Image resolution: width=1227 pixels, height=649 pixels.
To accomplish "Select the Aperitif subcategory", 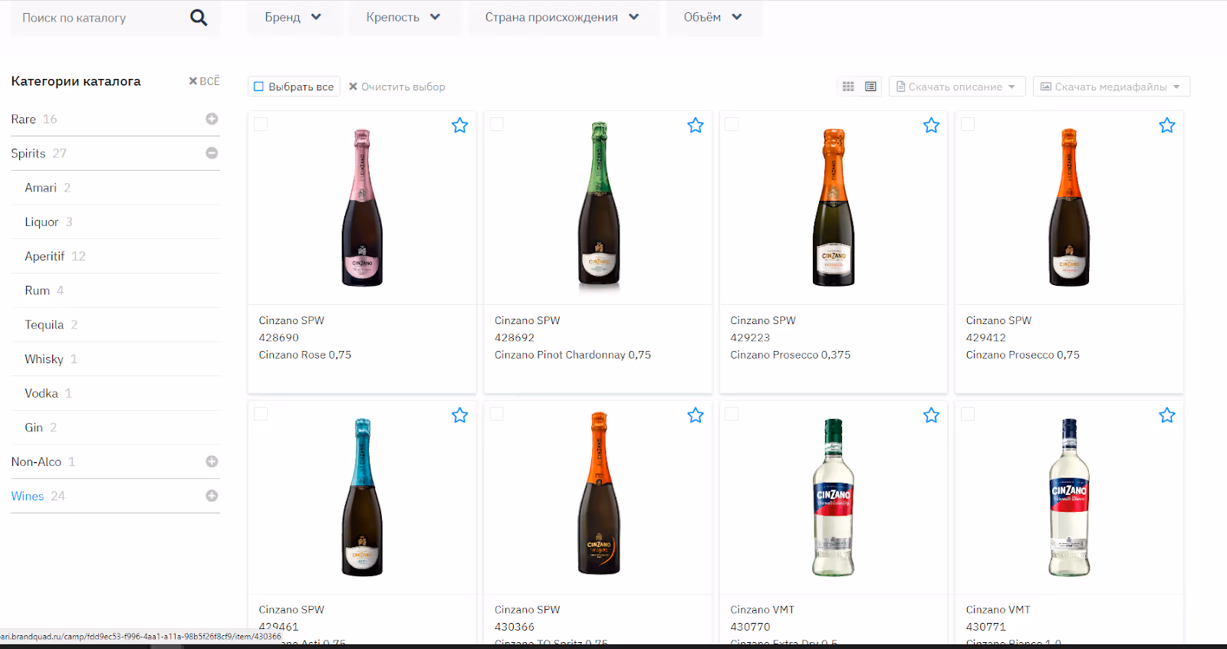I will pyautogui.click(x=44, y=256).
